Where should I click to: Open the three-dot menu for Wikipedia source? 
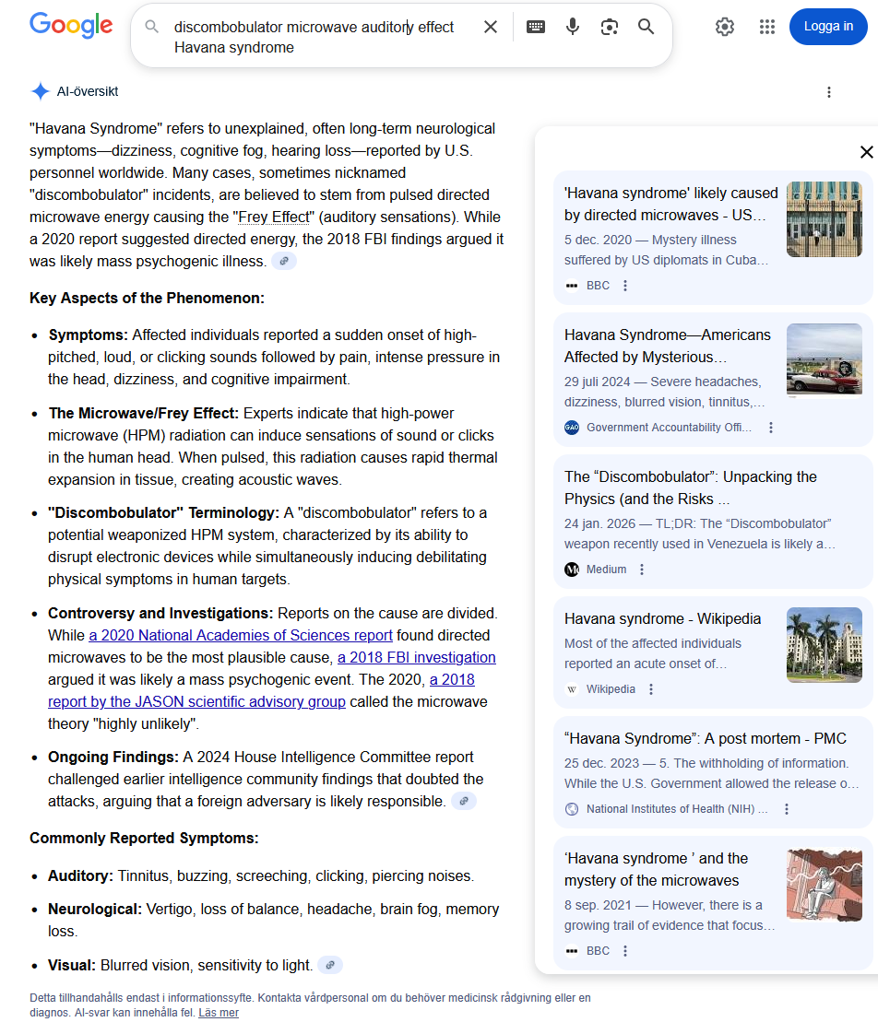tap(651, 689)
